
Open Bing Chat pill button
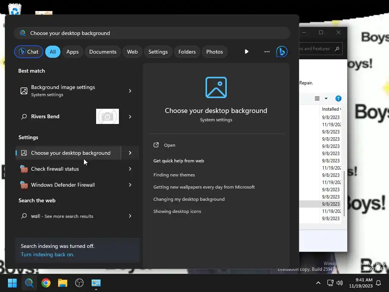click(x=28, y=52)
